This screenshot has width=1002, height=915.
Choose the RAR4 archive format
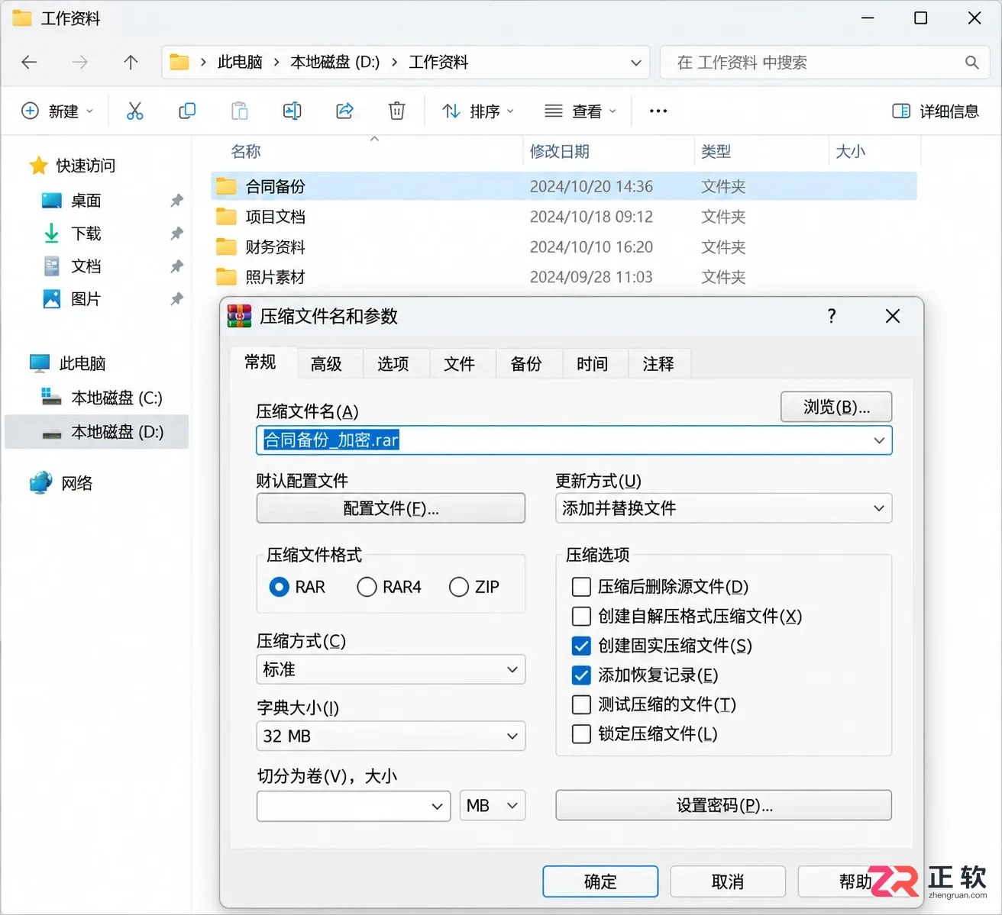coord(367,587)
